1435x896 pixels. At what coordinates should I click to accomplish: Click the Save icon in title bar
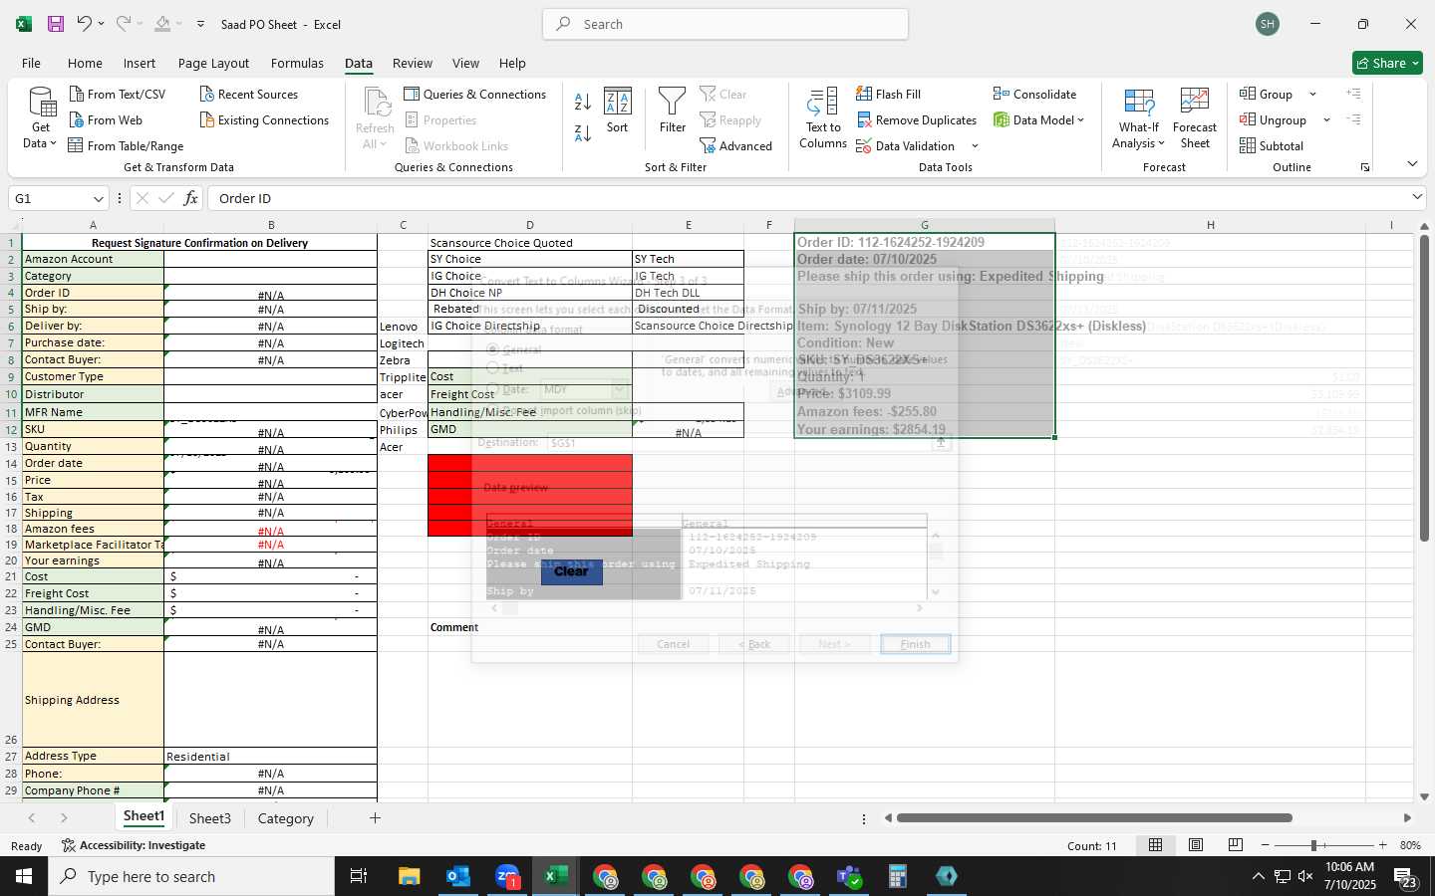pos(56,24)
